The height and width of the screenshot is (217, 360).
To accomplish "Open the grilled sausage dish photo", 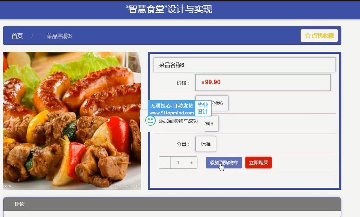I will [72, 121].
